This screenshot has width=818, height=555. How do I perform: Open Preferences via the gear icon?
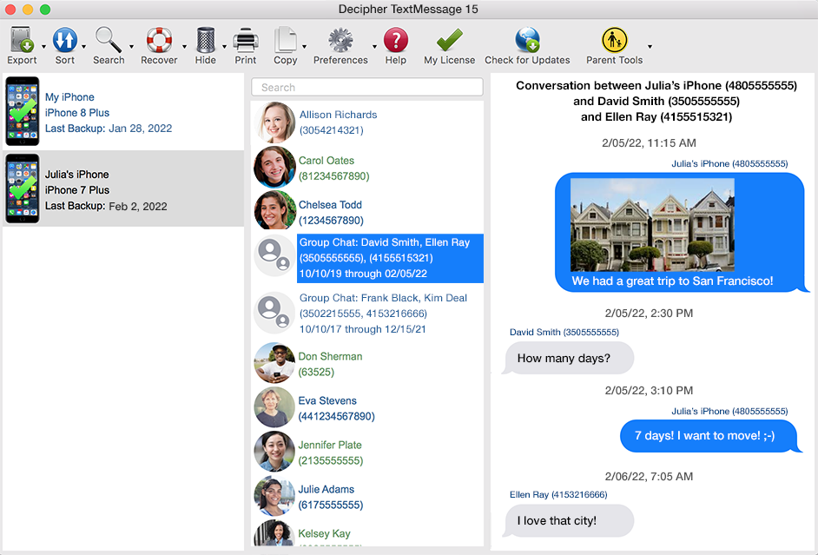(339, 39)
